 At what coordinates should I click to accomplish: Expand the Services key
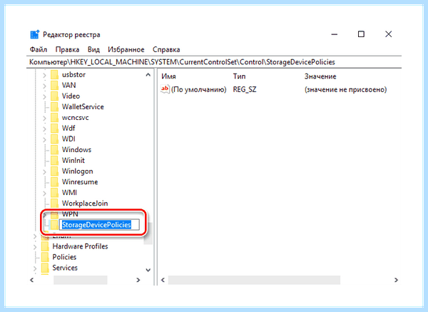click(x=35, y=268)
